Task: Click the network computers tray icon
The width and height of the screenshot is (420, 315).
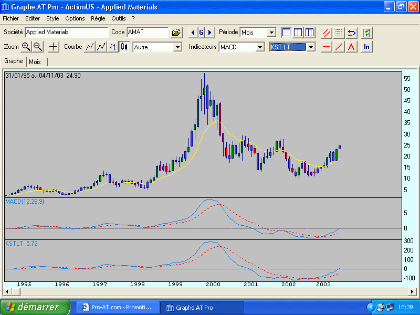Action: pyautogui.click(x=390, y=307)
